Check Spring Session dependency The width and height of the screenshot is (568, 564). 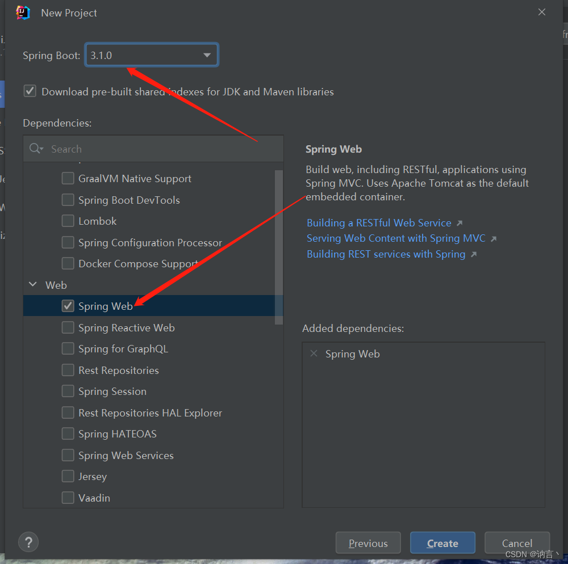point(68,391)
